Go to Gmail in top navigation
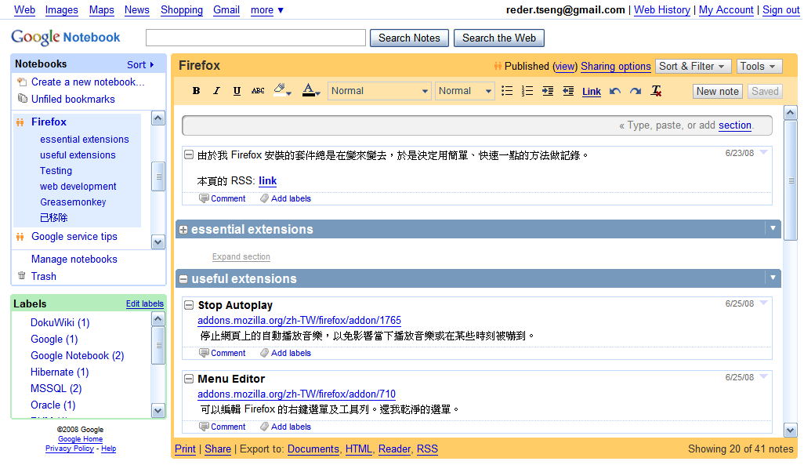Image resolution: width=804 pixels, height=465 pixels. click(x=226, y=9)
